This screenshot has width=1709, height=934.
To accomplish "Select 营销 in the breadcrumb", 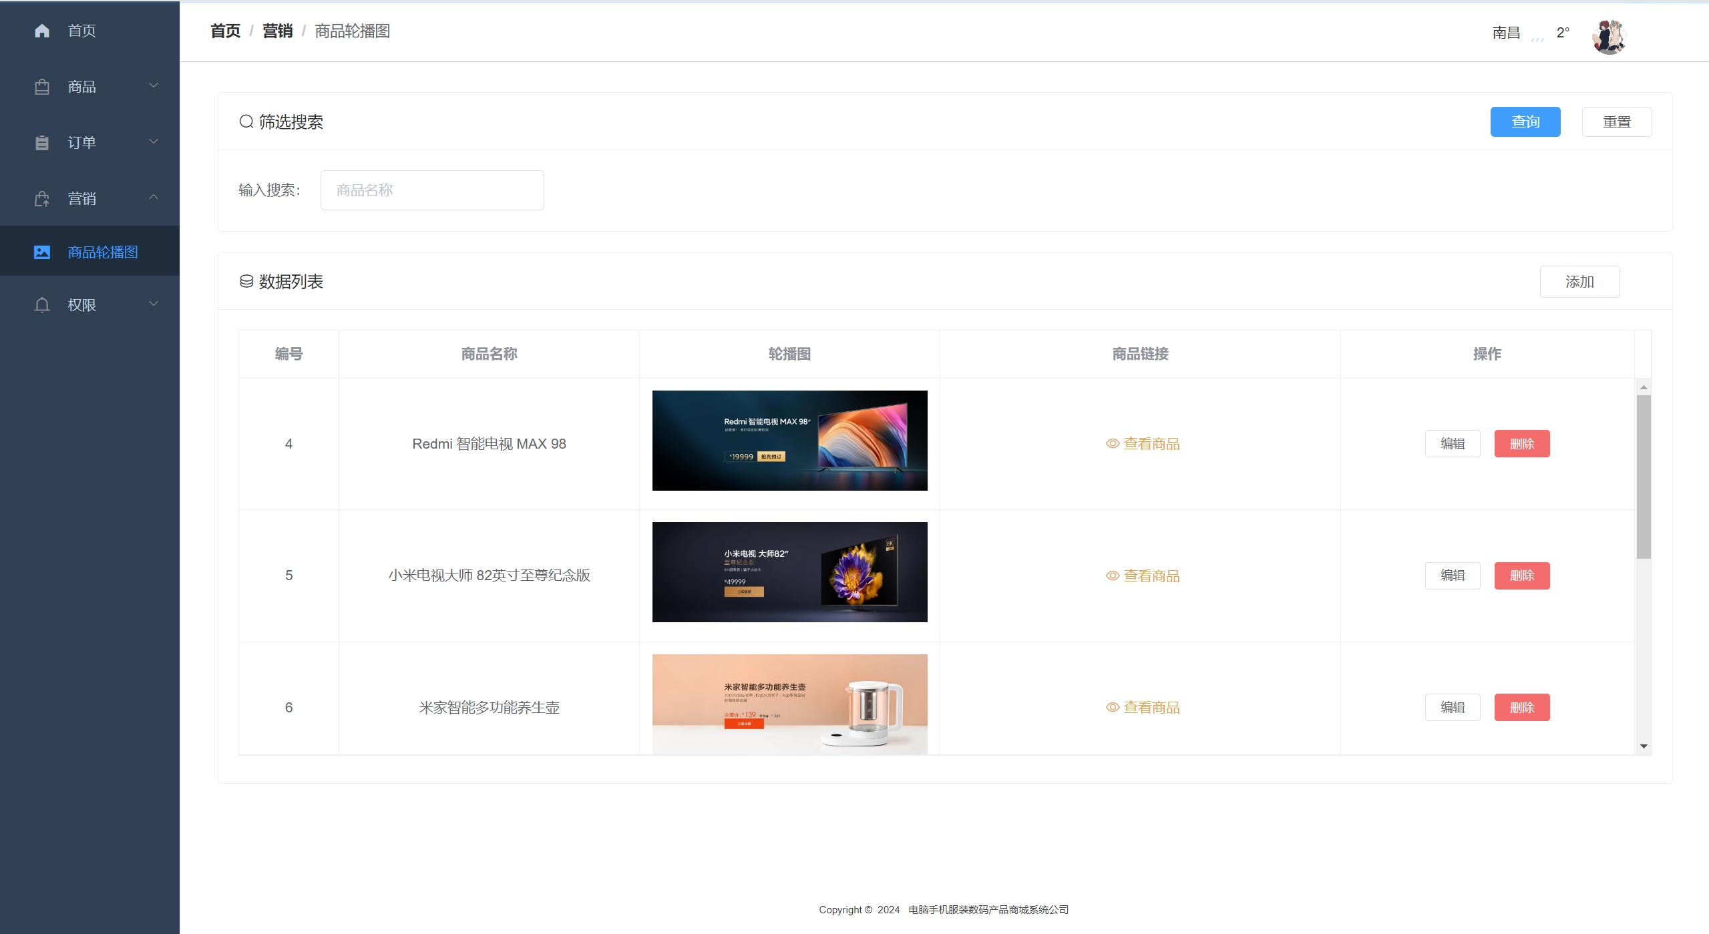I will click(277, 31).
